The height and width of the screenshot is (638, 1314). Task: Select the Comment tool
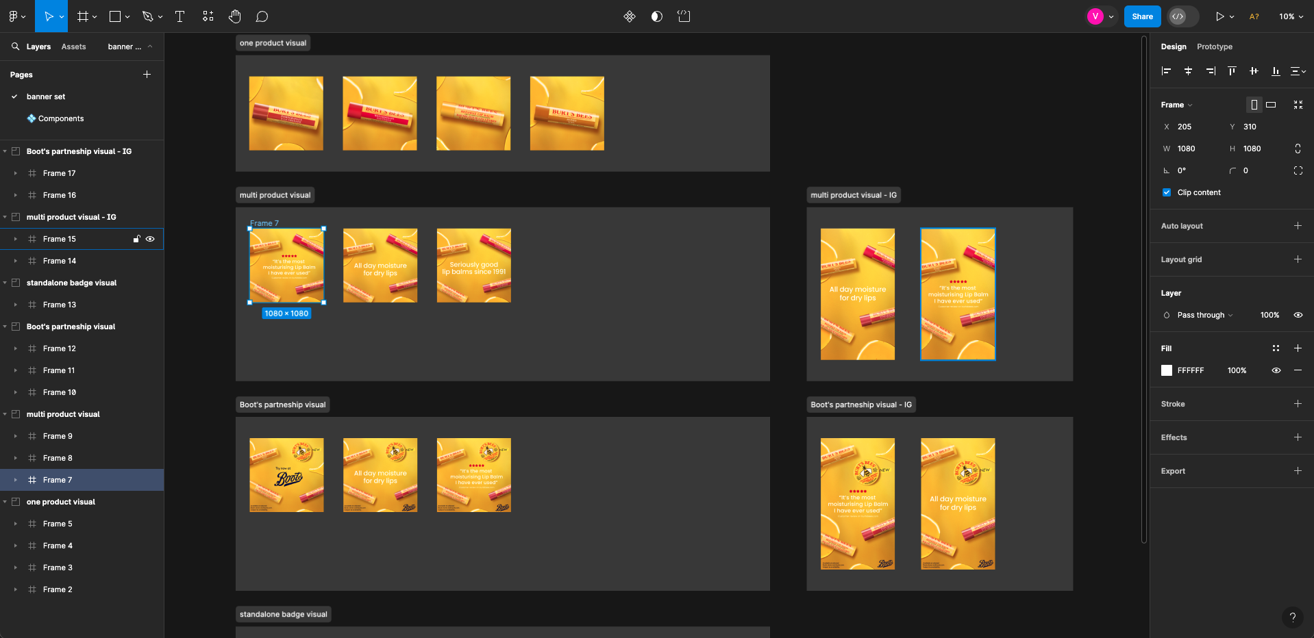pyautogui.click(x=262, y=16)
